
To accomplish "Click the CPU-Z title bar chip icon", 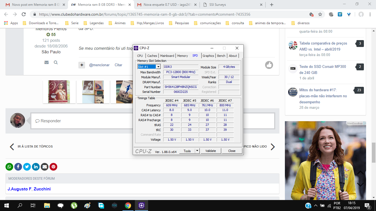I will (136, 48).
